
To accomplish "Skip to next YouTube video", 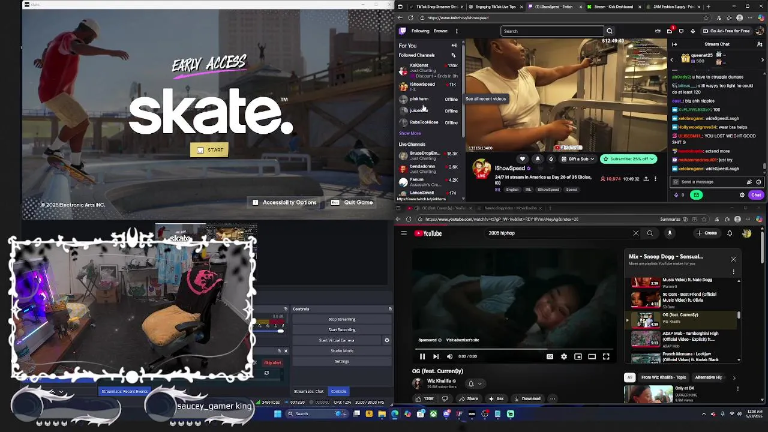I will click(x=436, y=356).
